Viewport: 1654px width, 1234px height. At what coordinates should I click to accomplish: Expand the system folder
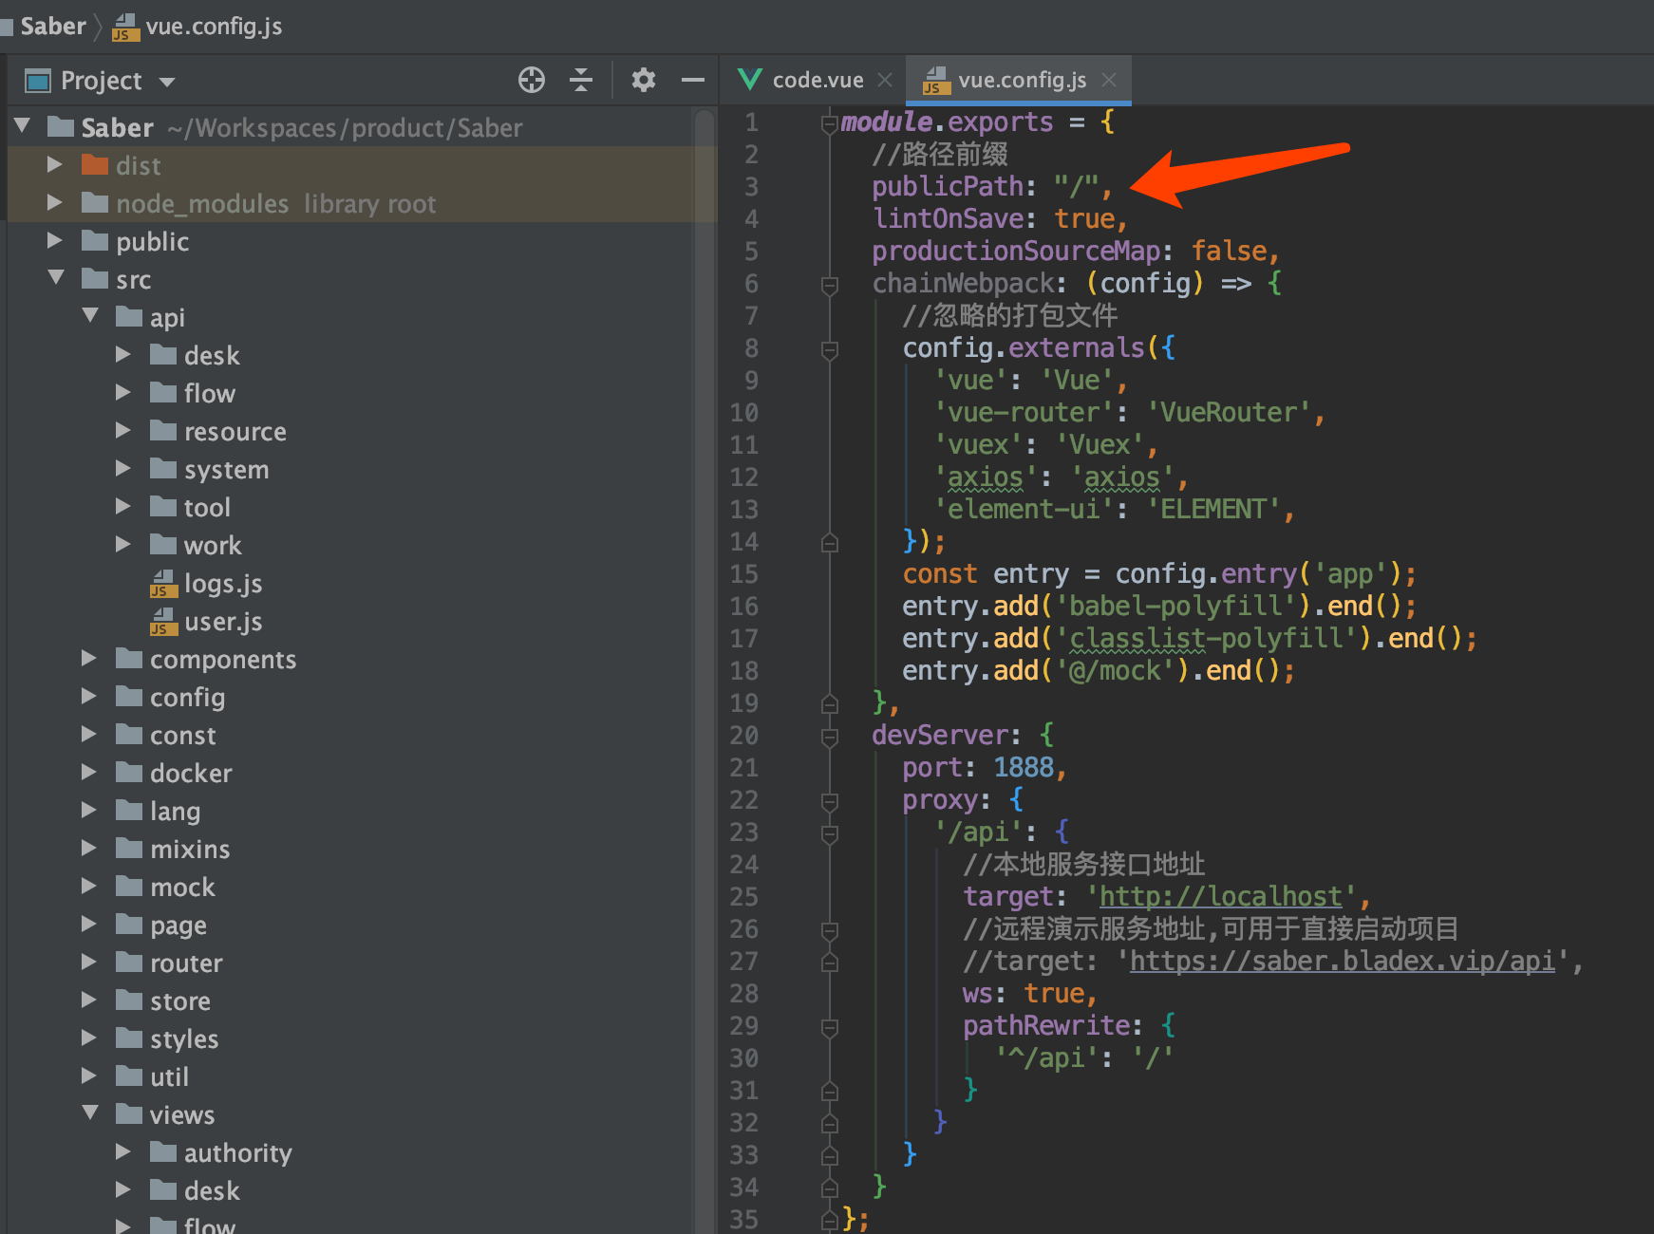click(123, 468)
